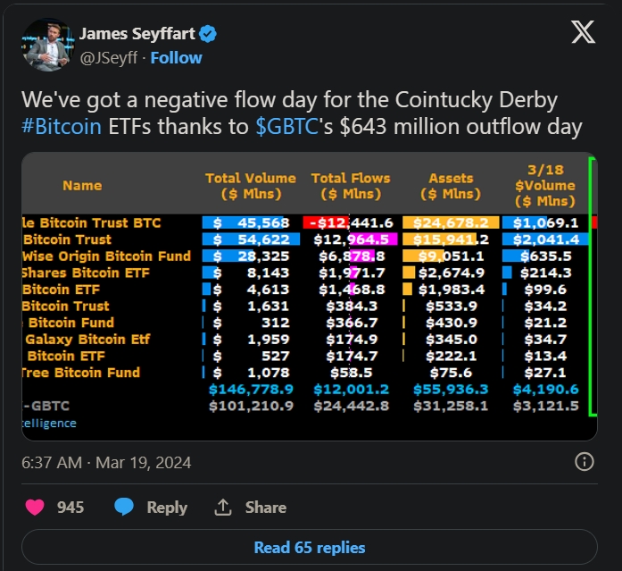Click the Total Flows column header in image
Image resolution: width=622 pixels, height=571 pixels.
(x=351, y=186)
